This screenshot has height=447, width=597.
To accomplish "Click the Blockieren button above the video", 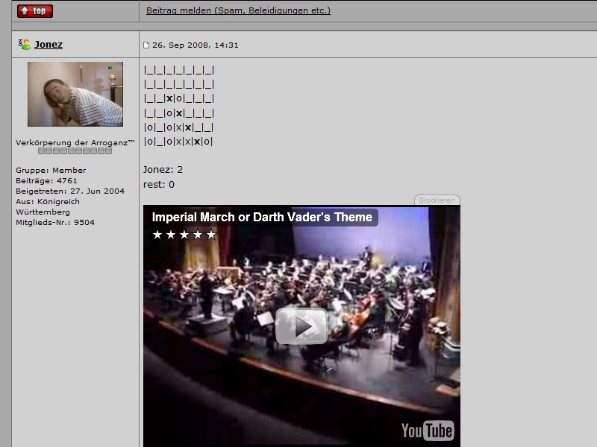I will tap(437, 200).
